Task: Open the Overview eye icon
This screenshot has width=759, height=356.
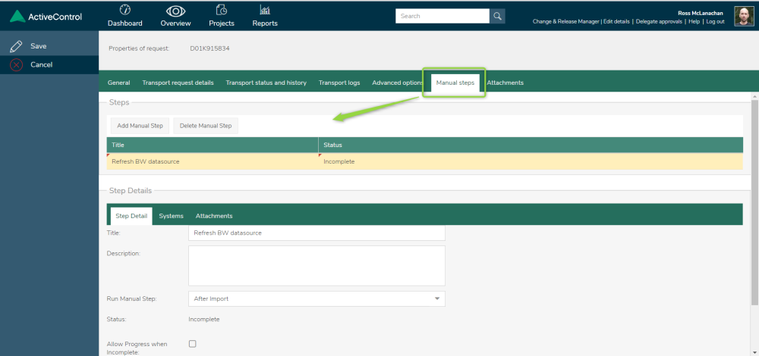Action: [x=175, y=11]
